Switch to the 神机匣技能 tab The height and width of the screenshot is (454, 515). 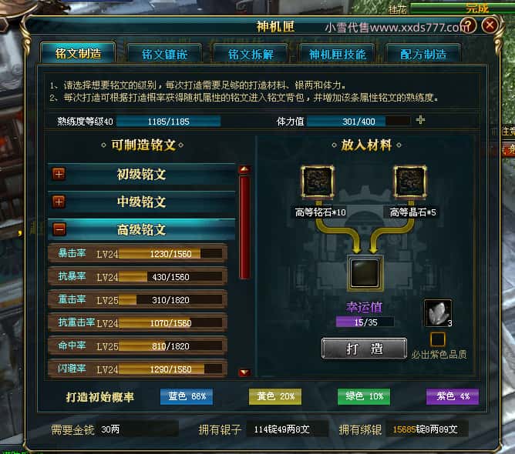point(338,54)
